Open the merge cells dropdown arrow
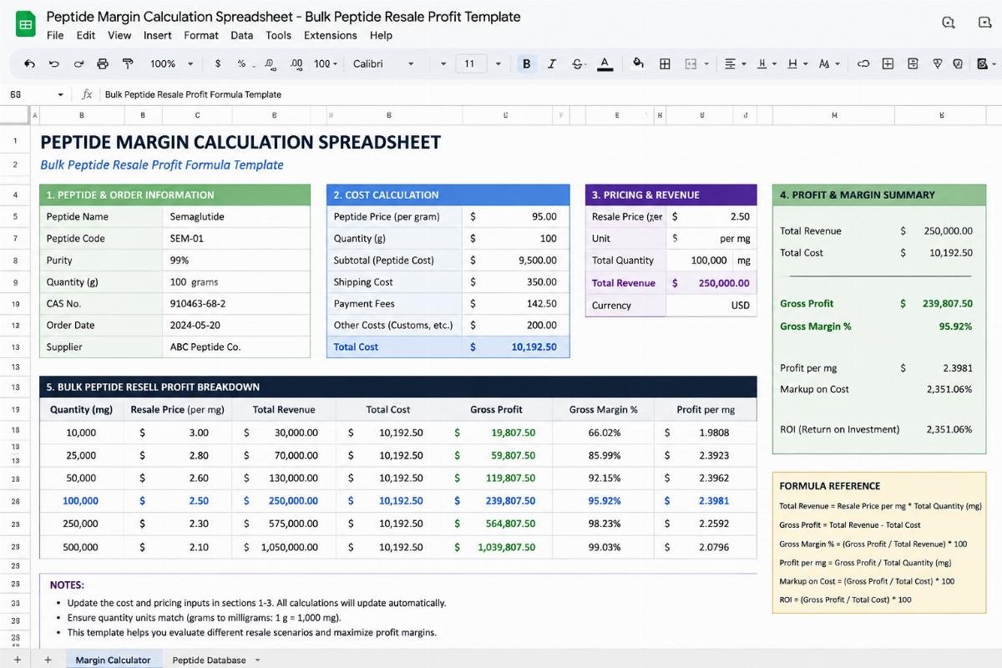The image size is (1002, 668). (706, 63)
